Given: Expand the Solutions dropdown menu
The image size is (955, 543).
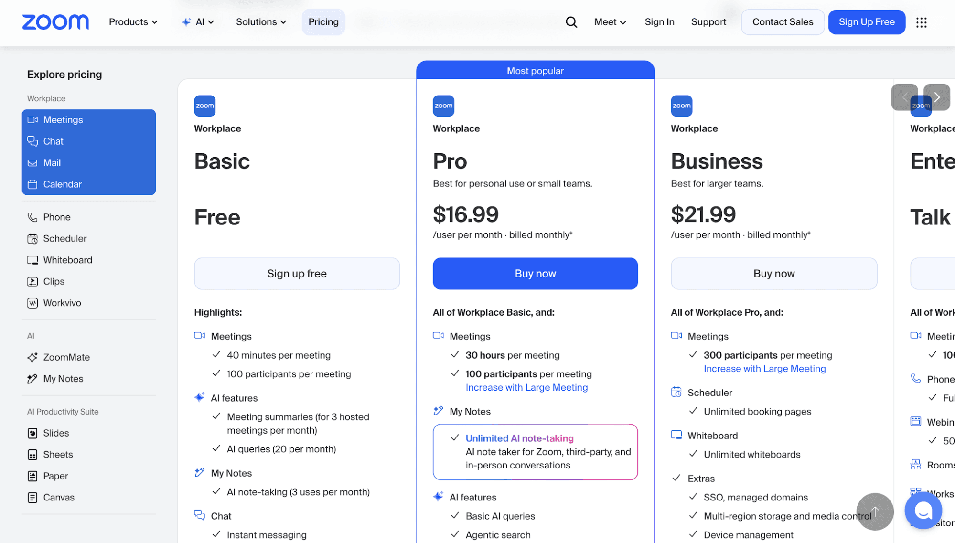Looking at the screenshot, I should (x=261, y=22).
